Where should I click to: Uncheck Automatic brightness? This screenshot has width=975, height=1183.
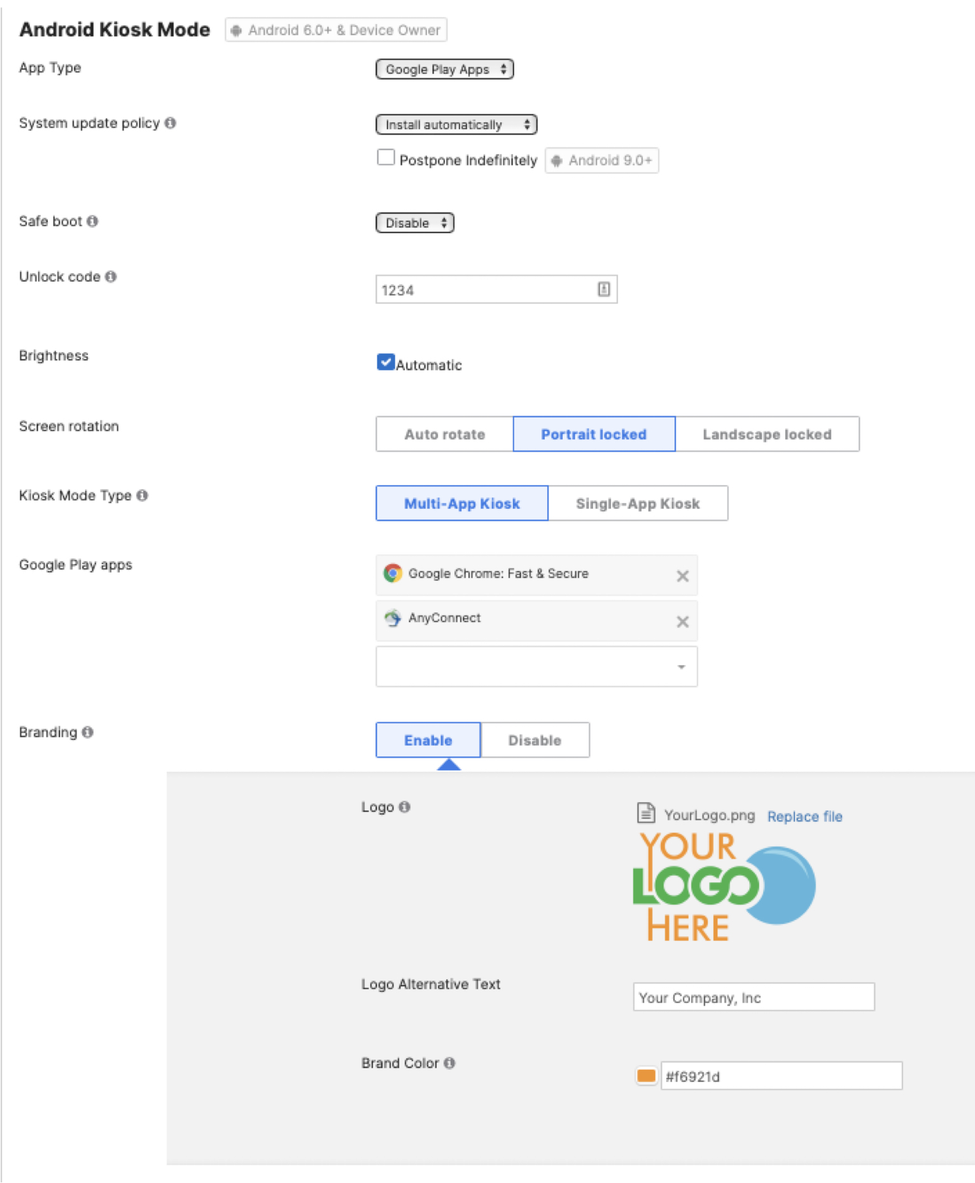point(385,362)
